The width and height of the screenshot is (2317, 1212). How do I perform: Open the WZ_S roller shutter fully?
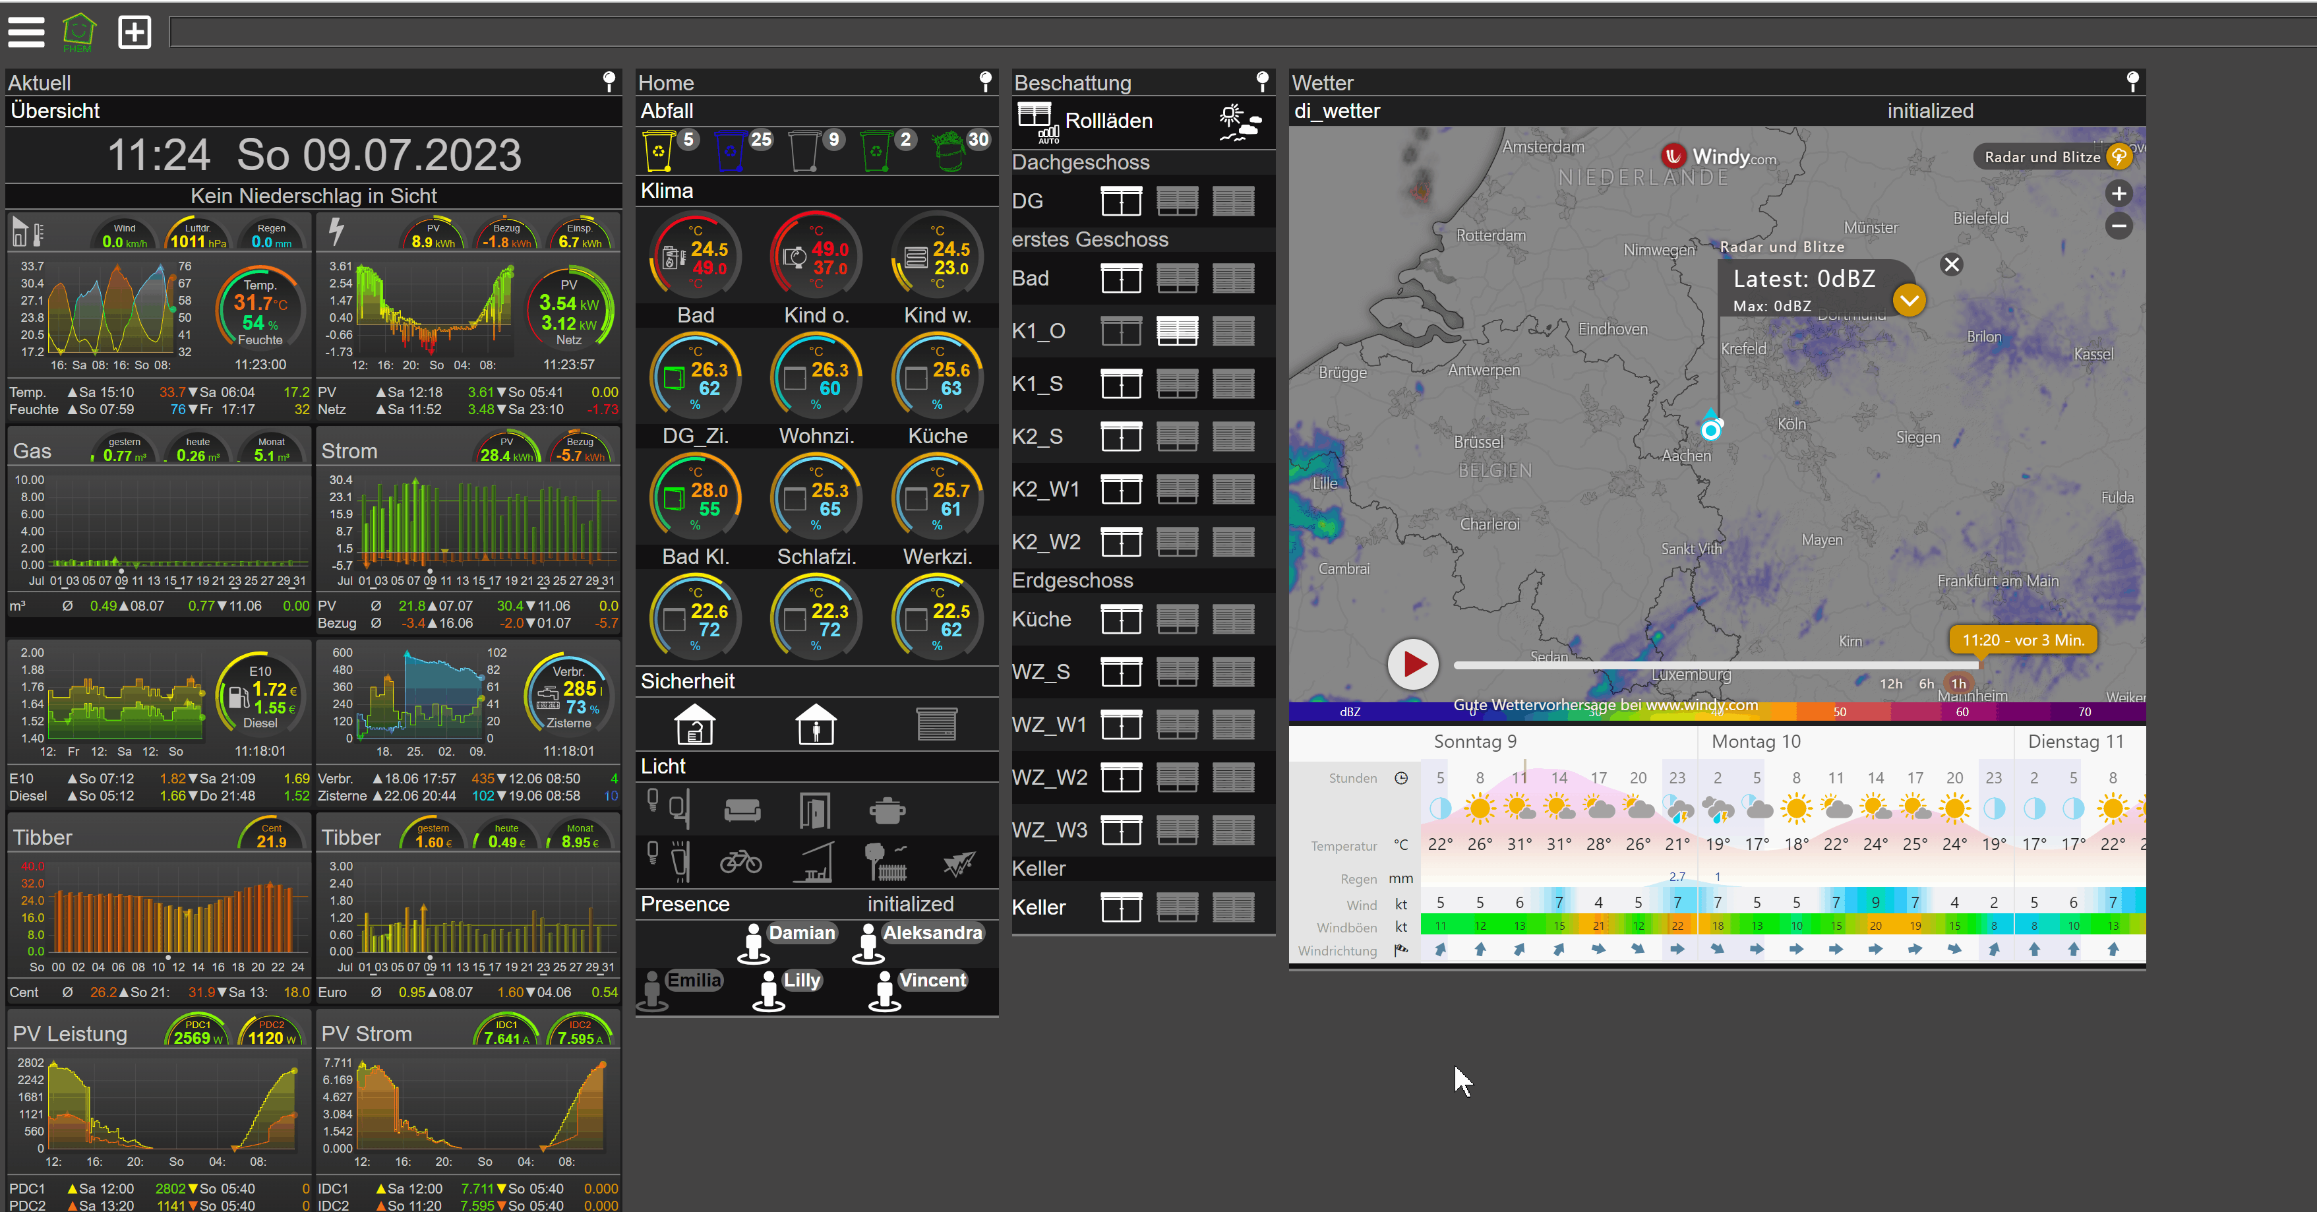point(1121,672)
